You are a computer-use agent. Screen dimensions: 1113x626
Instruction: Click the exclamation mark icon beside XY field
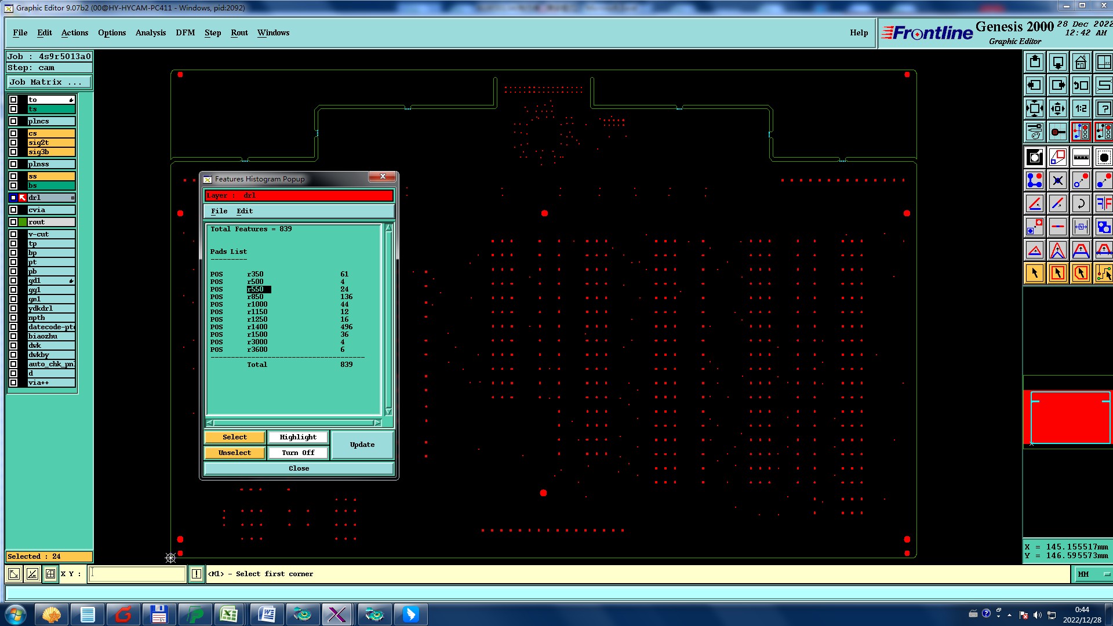click(197, 574)
